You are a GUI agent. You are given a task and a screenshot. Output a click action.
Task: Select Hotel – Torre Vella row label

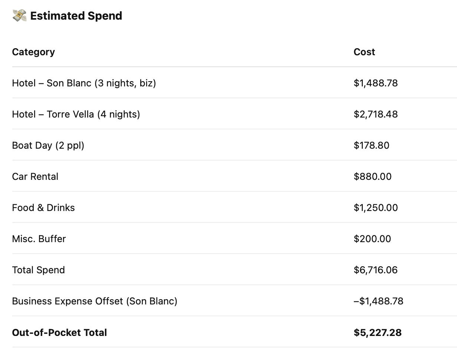(76, 114)
